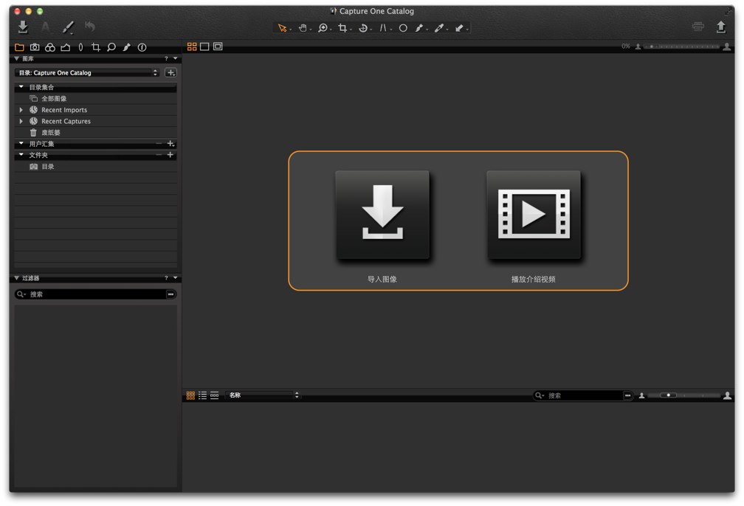Expand the Recent Imports item

click(21, 110)
